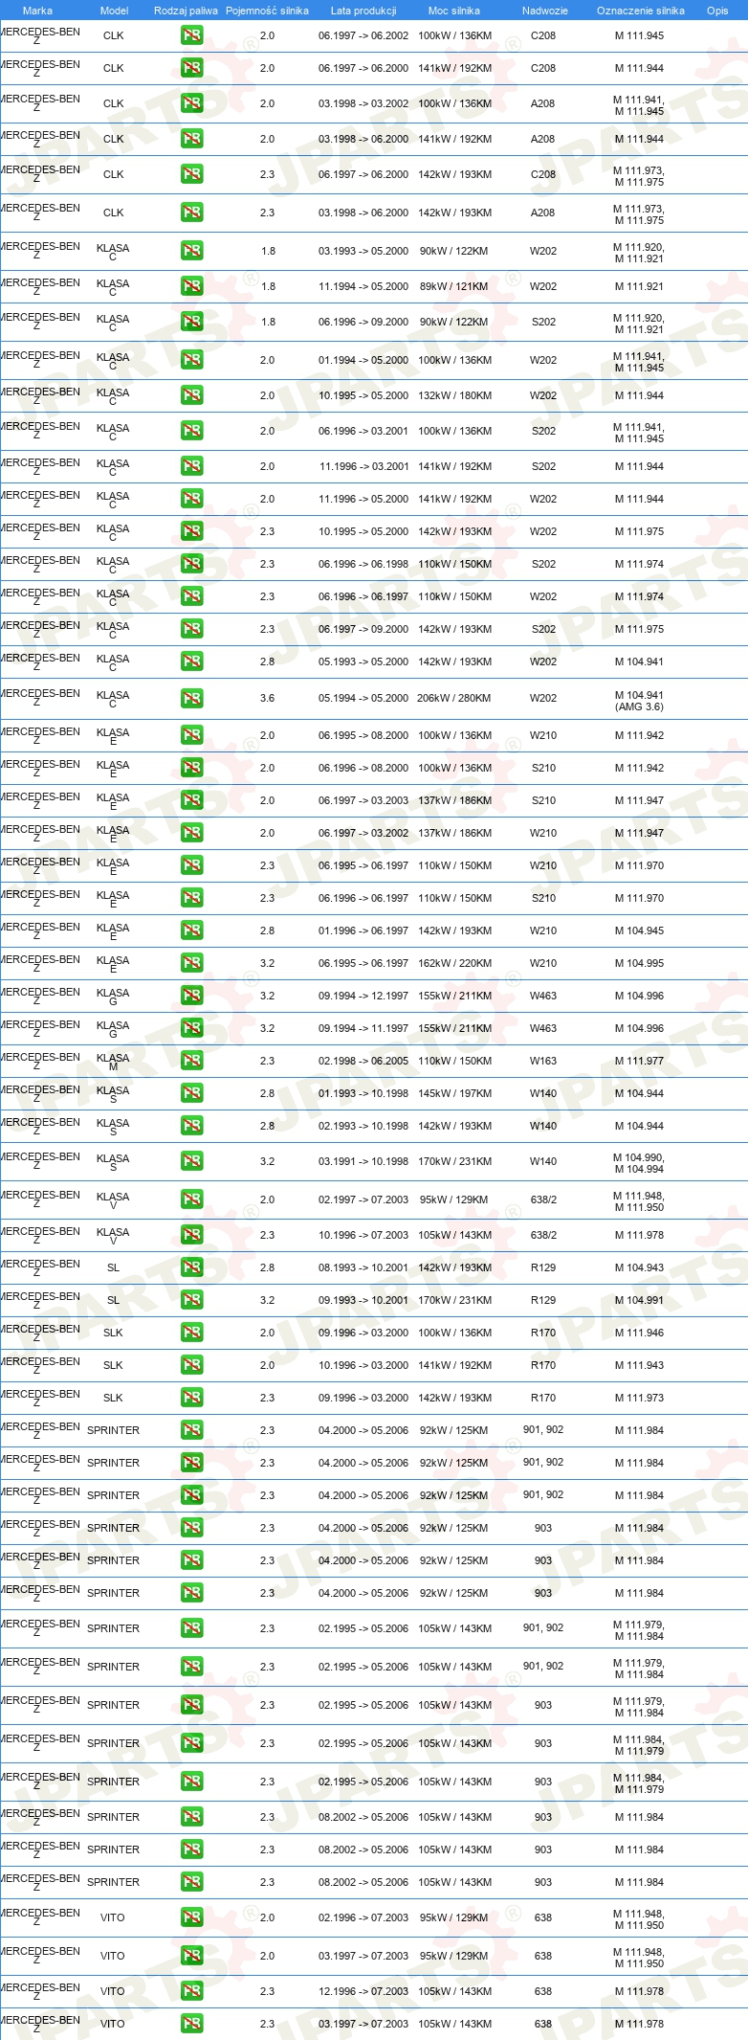Select fuel icon in Klasa E 137kW W210 row

click(x=191, y=833)
